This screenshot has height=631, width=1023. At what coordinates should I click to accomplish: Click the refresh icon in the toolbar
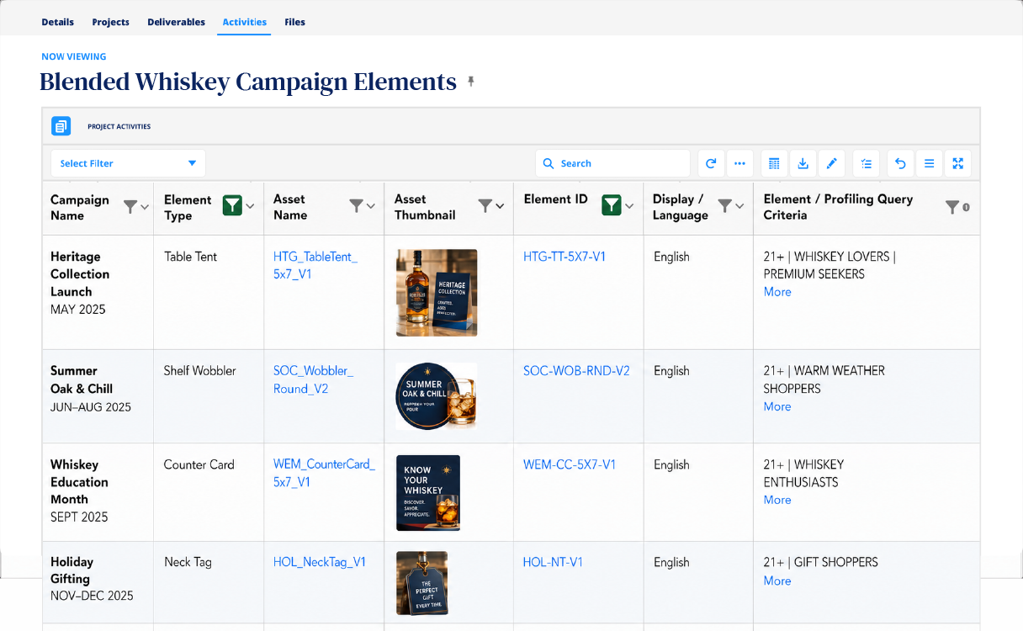click(711, 163)
